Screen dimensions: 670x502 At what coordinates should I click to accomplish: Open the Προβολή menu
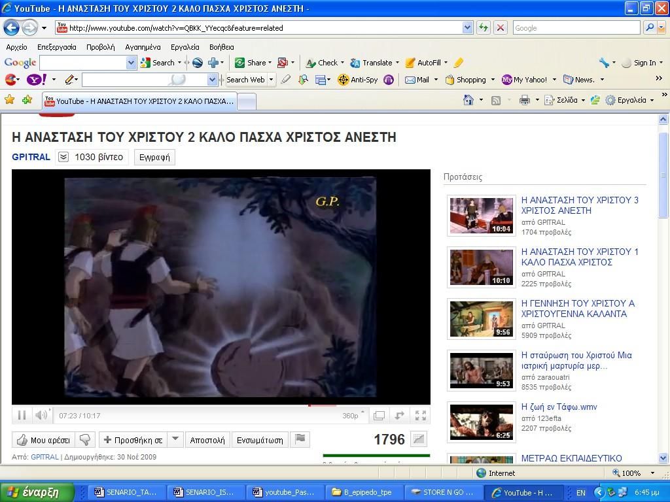[100, 47]
